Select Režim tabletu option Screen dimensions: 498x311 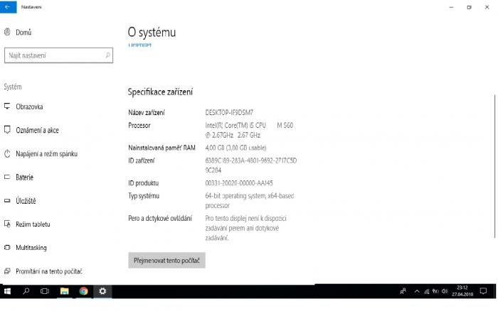(x=27, y=224)
